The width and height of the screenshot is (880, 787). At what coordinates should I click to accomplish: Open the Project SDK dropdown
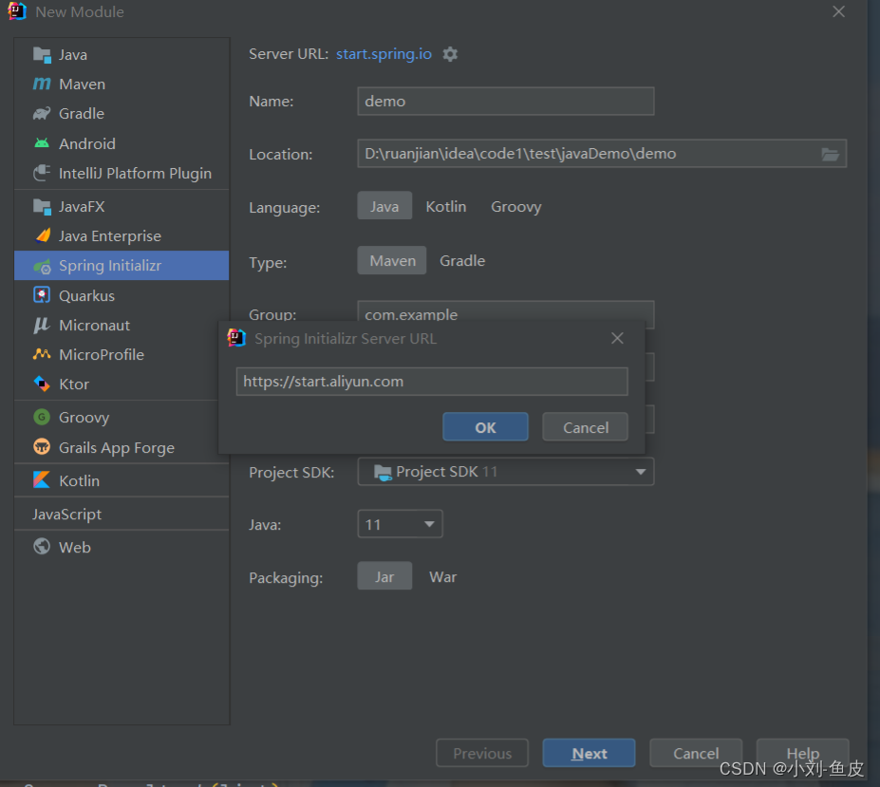506,472
